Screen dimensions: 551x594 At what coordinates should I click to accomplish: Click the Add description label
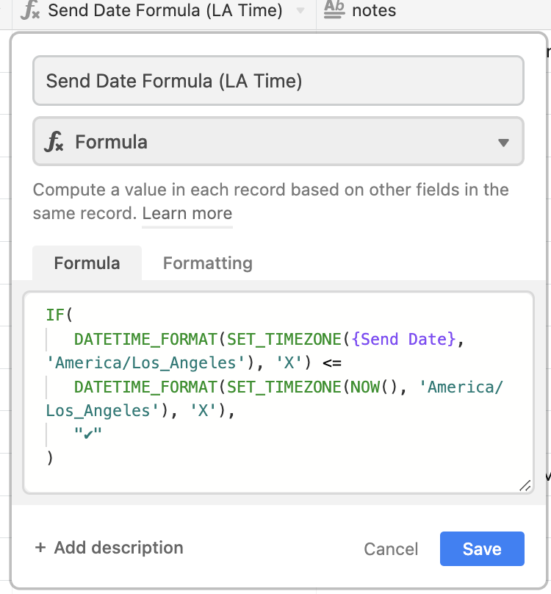tap(118, 548)
